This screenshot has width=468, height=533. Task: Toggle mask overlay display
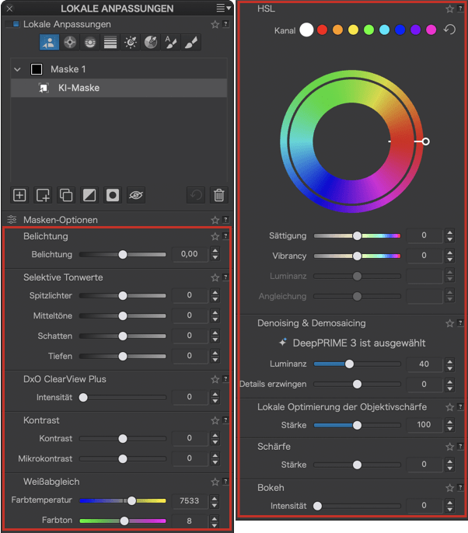(x=113, y=195)
